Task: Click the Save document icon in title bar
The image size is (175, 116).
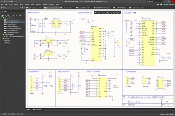Action: [4, 1]
